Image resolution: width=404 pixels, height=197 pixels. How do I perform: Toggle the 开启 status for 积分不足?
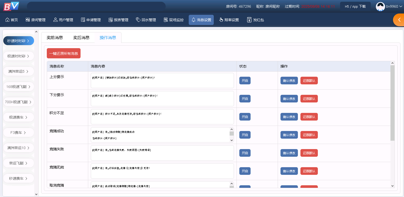click(x=245, y=117)
